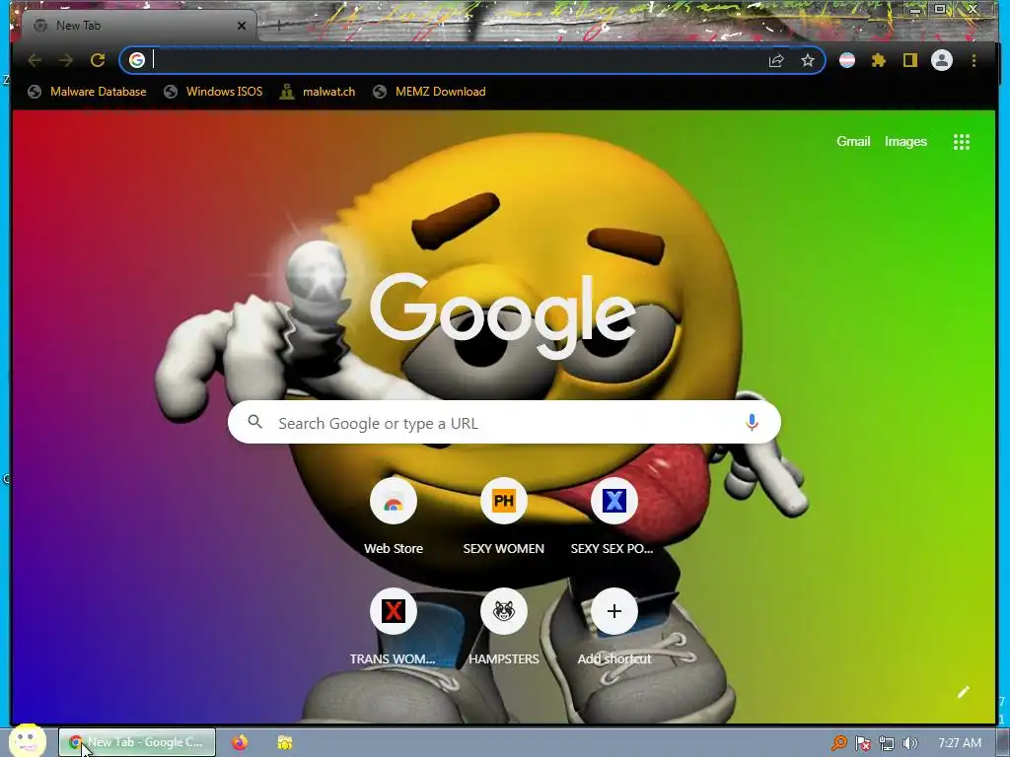Click the browser Forward arrow
This screenshot has height=757, width=1010.
tap(66, 60)
